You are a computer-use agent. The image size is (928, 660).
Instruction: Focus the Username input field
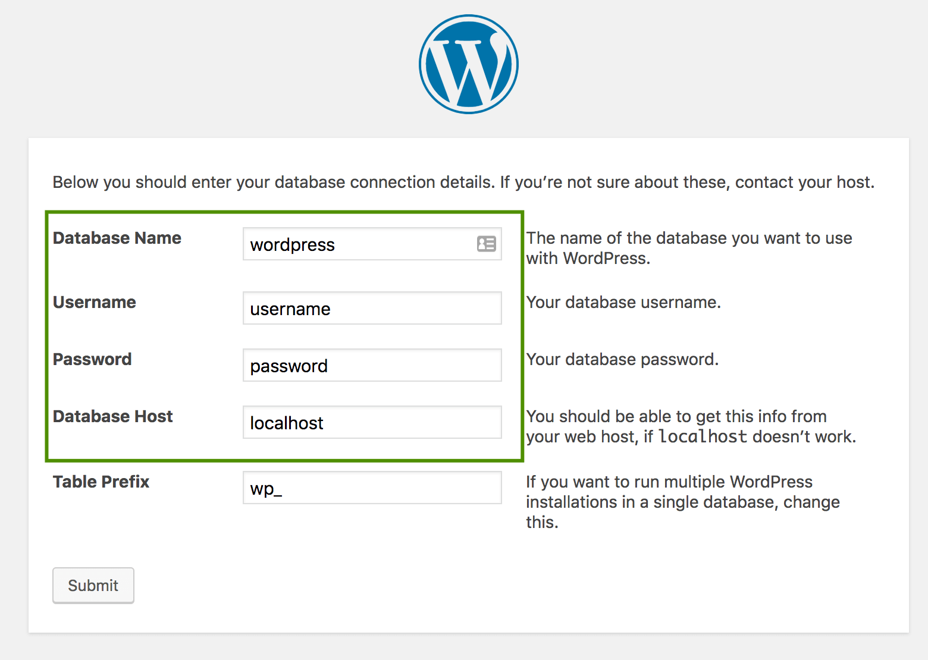pyautogui.click(x=372, y=308)
